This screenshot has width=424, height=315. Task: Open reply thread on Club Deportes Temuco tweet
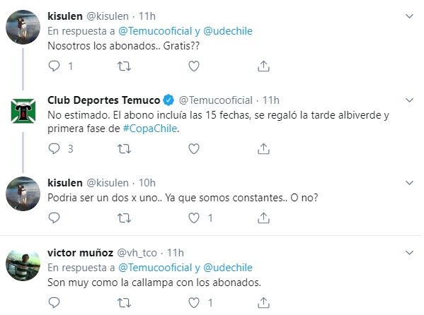[54, 149]
